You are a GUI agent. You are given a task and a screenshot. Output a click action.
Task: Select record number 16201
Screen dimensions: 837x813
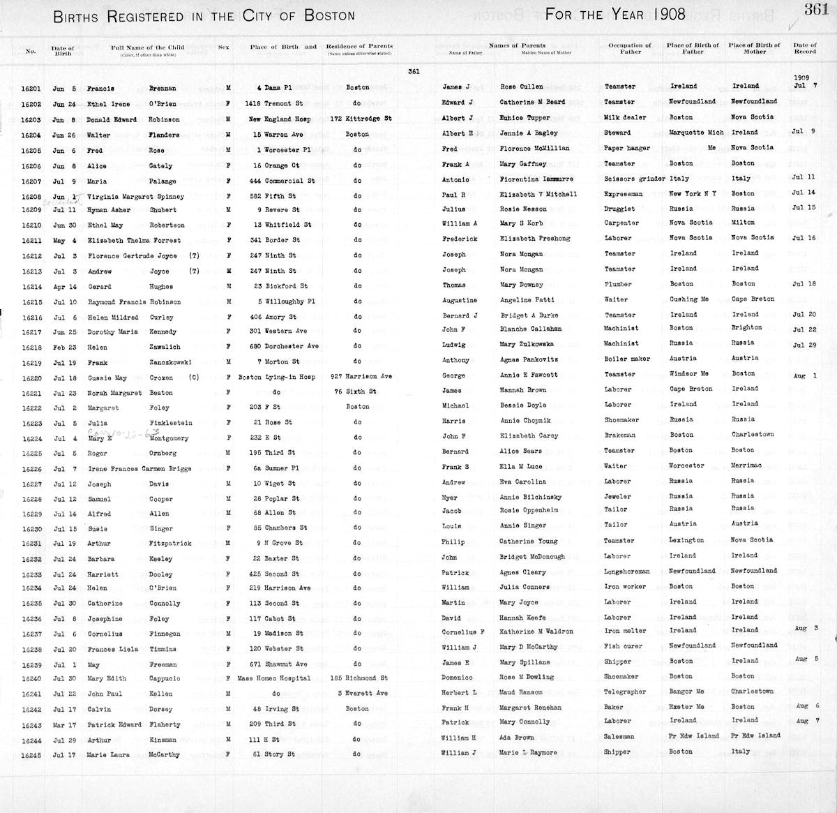click(x=31, y=89)
